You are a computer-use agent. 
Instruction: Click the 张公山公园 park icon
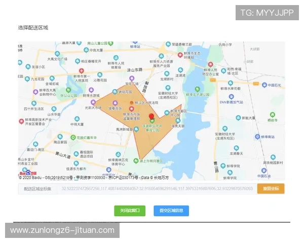click(68, 90)
